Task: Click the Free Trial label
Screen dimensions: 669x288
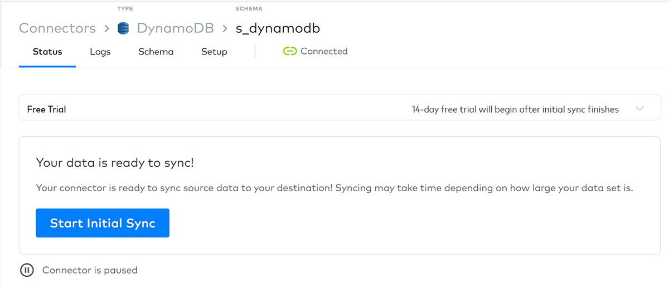Action: click(x=47, y=110)
